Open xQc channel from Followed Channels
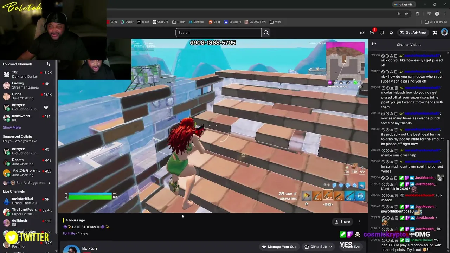Viewport: 450px width, 253px height. pyautogui.click(x=27, y=74)
